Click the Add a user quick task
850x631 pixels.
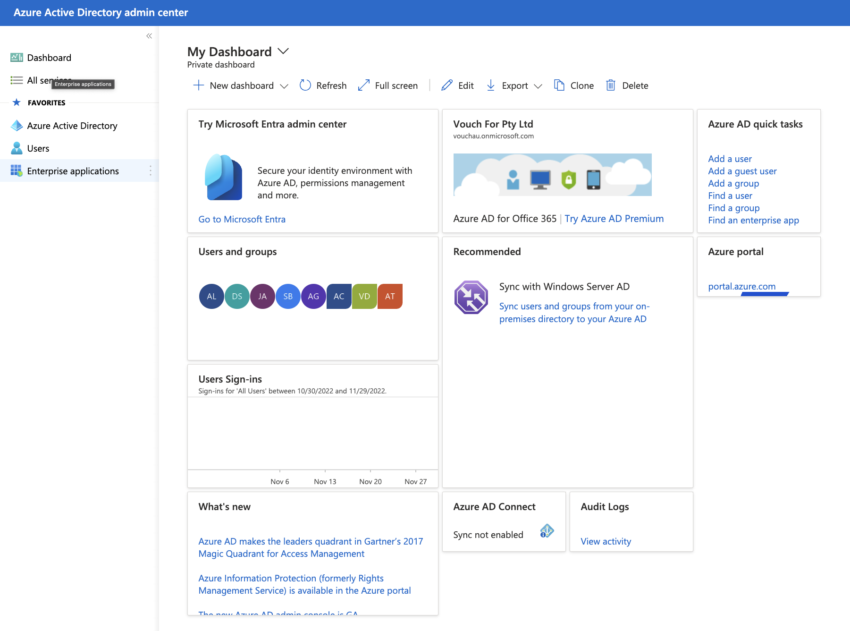[730, 159]
